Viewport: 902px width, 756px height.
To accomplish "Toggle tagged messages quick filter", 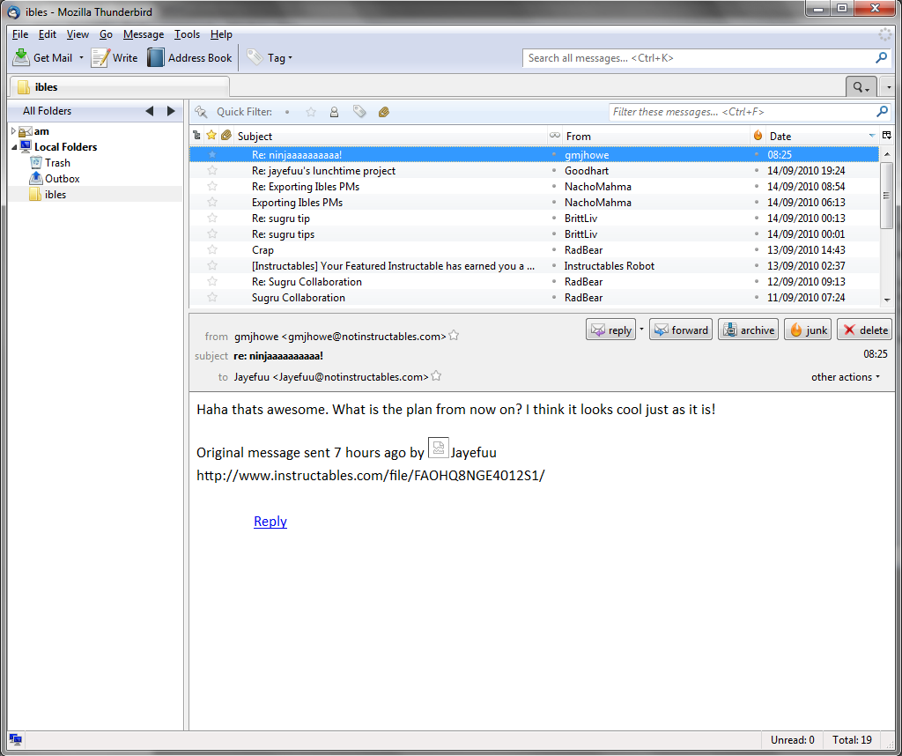I will [x=359, y=112].
